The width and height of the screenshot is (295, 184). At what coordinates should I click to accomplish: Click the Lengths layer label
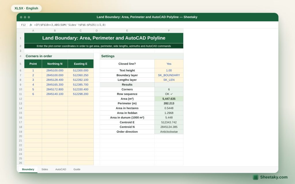click(127, 80)
